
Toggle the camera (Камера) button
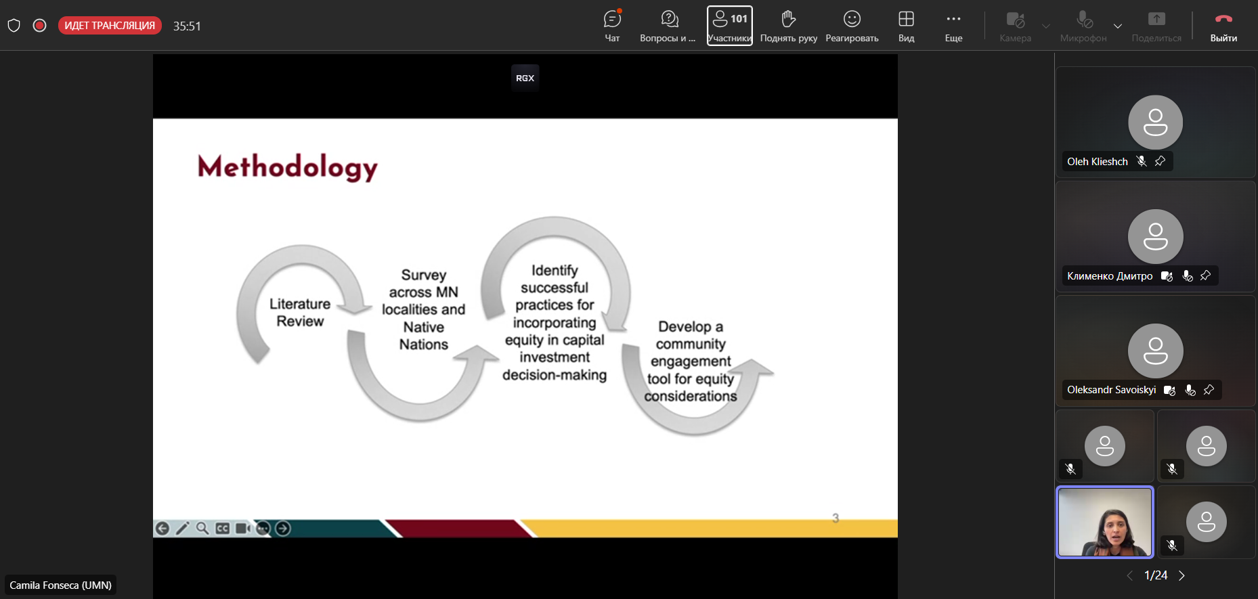pos(1015,26)
